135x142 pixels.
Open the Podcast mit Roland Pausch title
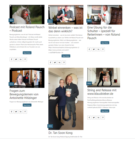pyautogui.click(x=27, y=29)
